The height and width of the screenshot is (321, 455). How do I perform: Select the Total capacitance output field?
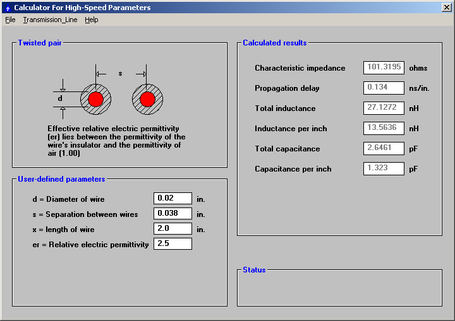pyautogui.click(x=384, y=149)
